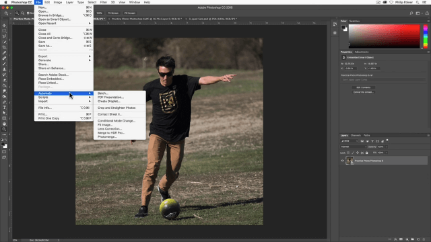Toggle Lock image pixels brush icon
Viewport: 431px width, 242px height.
[353, 153]
